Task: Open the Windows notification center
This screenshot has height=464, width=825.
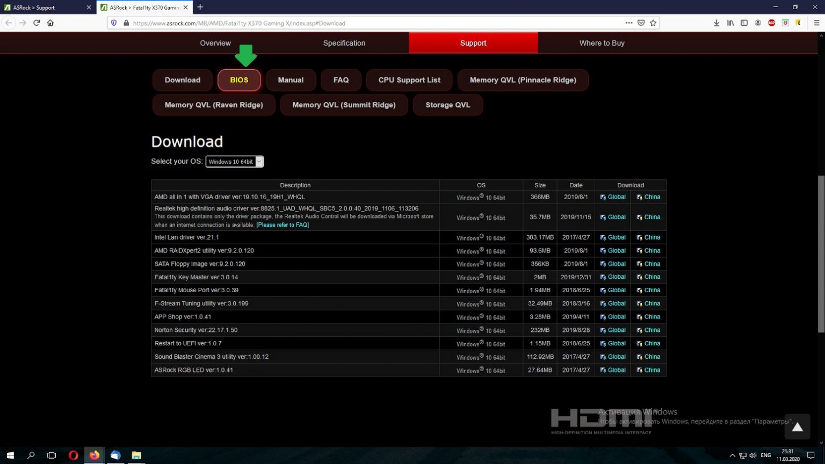Action: 811,455
